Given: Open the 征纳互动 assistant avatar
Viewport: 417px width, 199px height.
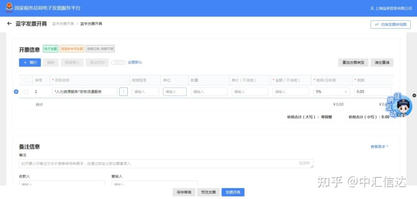Looking at the screenshot, I should click(x=404, y=107).
